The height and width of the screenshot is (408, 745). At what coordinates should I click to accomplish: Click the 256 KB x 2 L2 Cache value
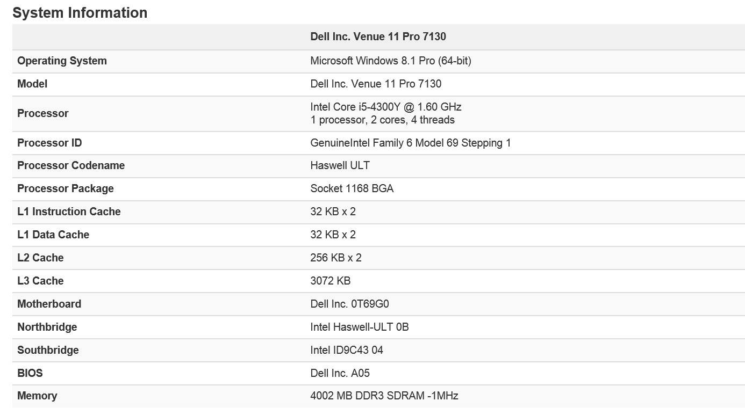coord(336,258)
